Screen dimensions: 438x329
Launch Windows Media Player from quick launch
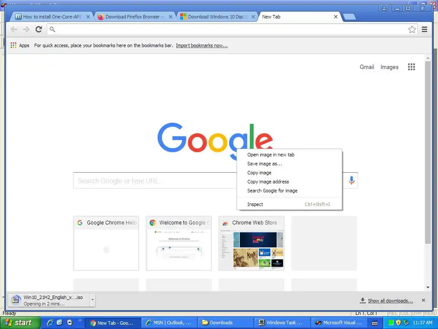[70, 323]
